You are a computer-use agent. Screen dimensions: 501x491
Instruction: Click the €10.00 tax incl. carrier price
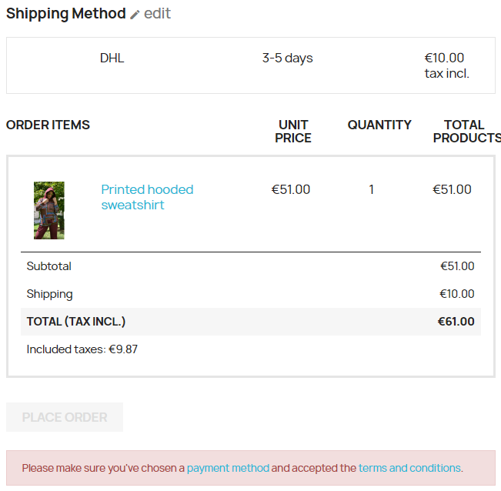[446, 65]
